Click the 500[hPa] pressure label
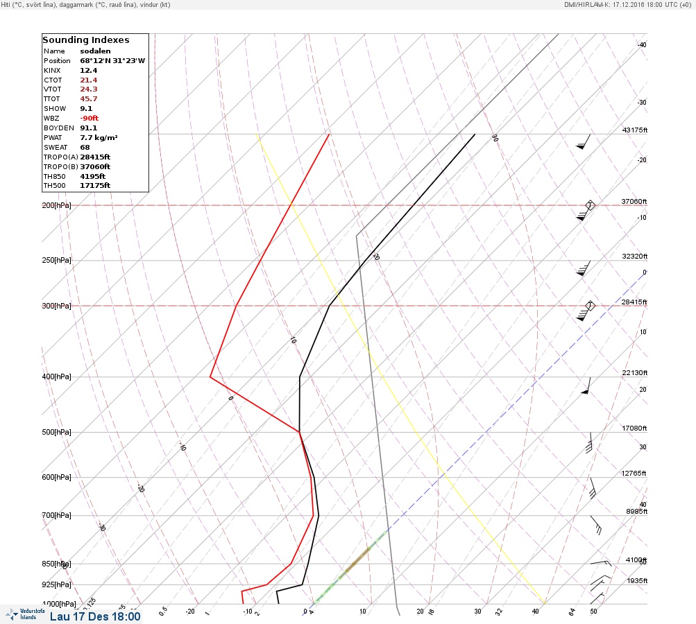The width and height of the screenshot is (696, 624). point(56,432)
